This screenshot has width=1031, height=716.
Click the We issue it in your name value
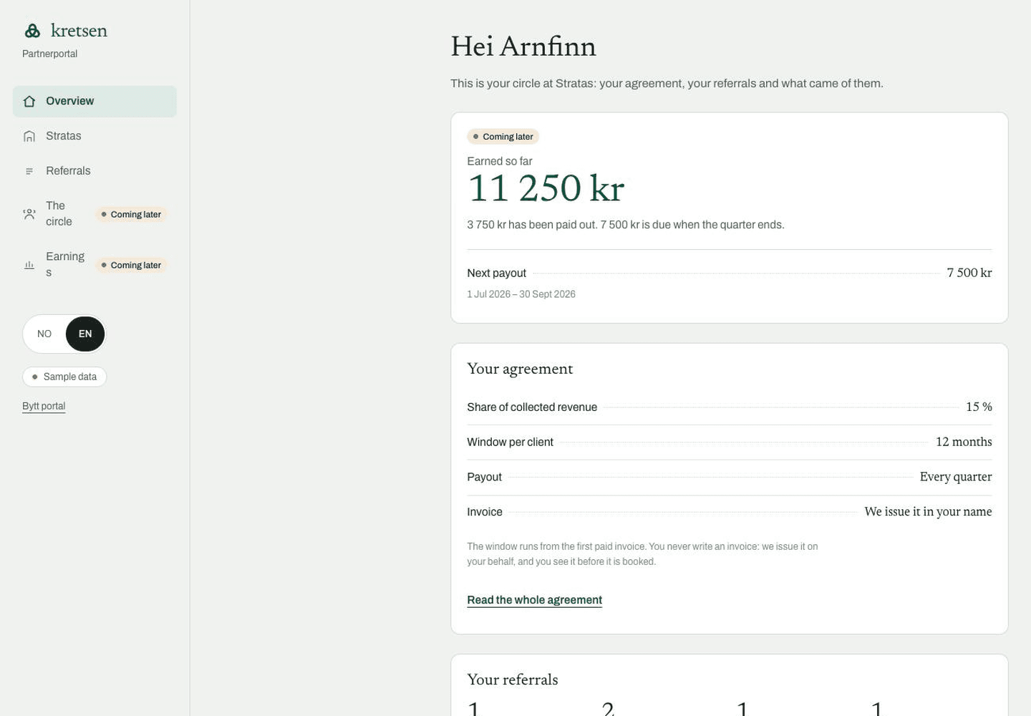[928, 512]
